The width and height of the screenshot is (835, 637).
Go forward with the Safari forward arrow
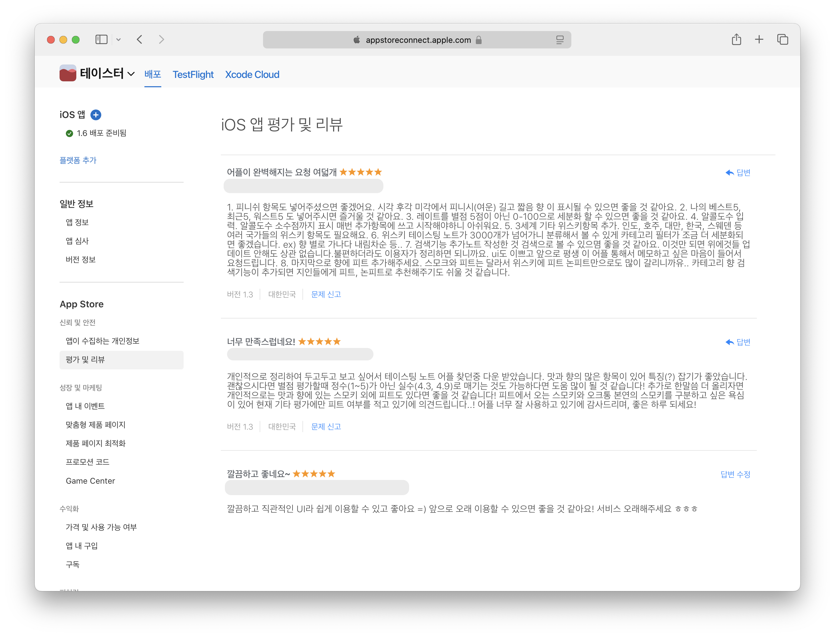point(161,39)
